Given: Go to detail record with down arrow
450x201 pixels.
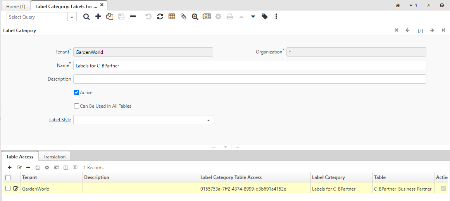Looking at the screenshot, I should point(253,17).
